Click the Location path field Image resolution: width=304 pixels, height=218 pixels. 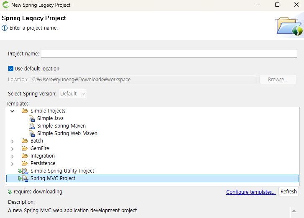pos(143,80)
